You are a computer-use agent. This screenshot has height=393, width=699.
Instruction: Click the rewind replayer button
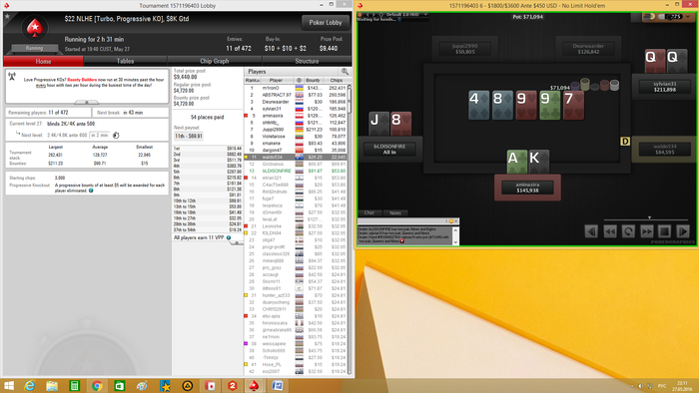click(x=610, y=231)
